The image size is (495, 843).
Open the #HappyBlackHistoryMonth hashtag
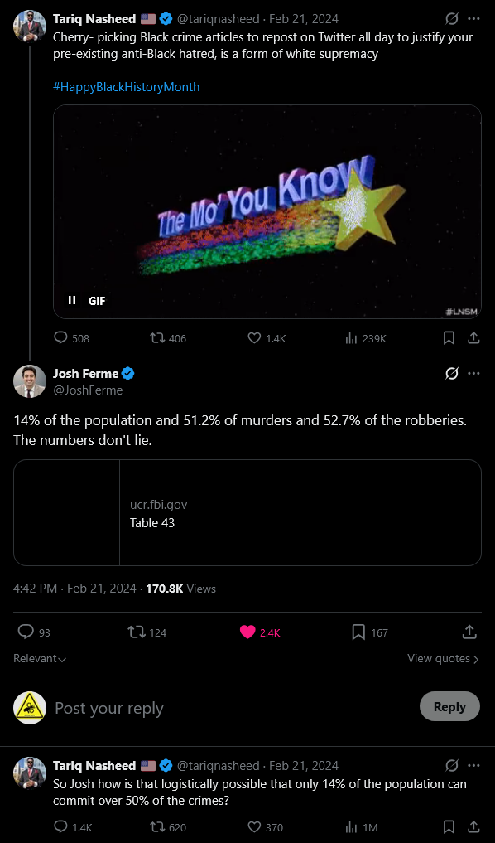[x=126, y=86]
